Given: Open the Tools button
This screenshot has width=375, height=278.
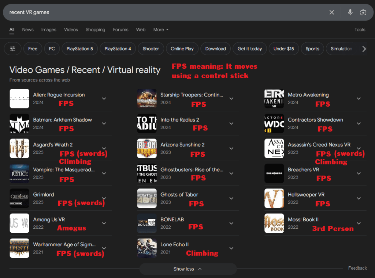Looking at the screenshot, I should pyautogui.click(x=360, y=30).
